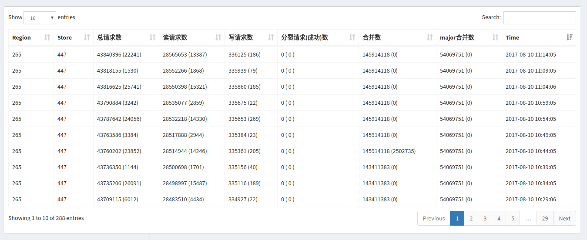Select cell 43816625 (25741)

point(119,87)
